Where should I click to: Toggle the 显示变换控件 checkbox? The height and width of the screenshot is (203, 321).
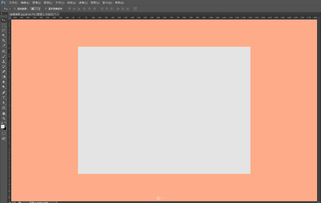pyautogui.click(x=46, y=9)
